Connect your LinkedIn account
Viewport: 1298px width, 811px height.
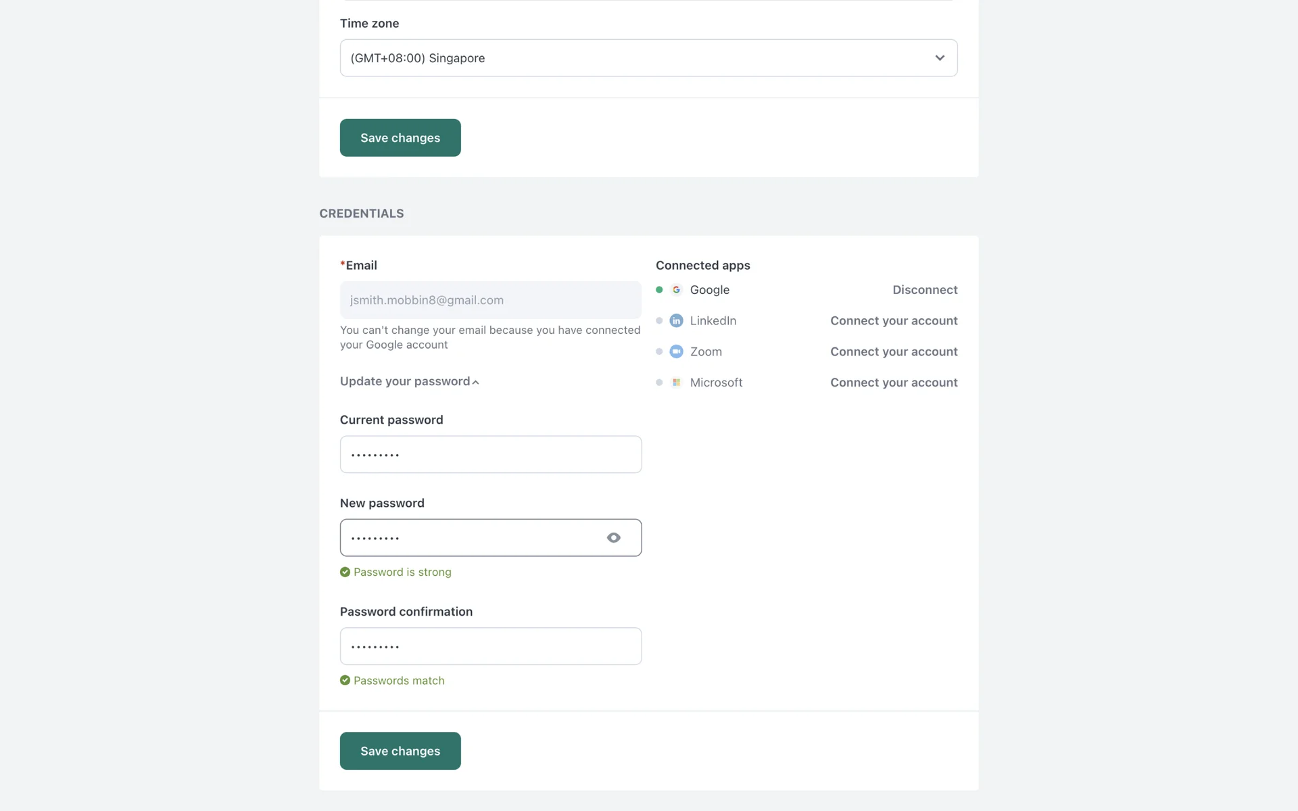(x=893, y=321)
